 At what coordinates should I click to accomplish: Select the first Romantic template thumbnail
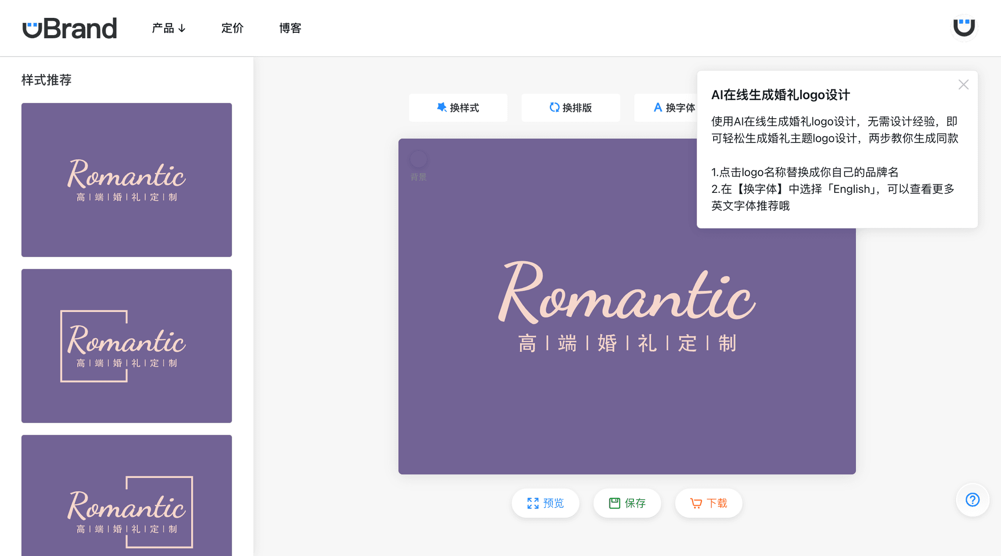[x=127, y=180]
